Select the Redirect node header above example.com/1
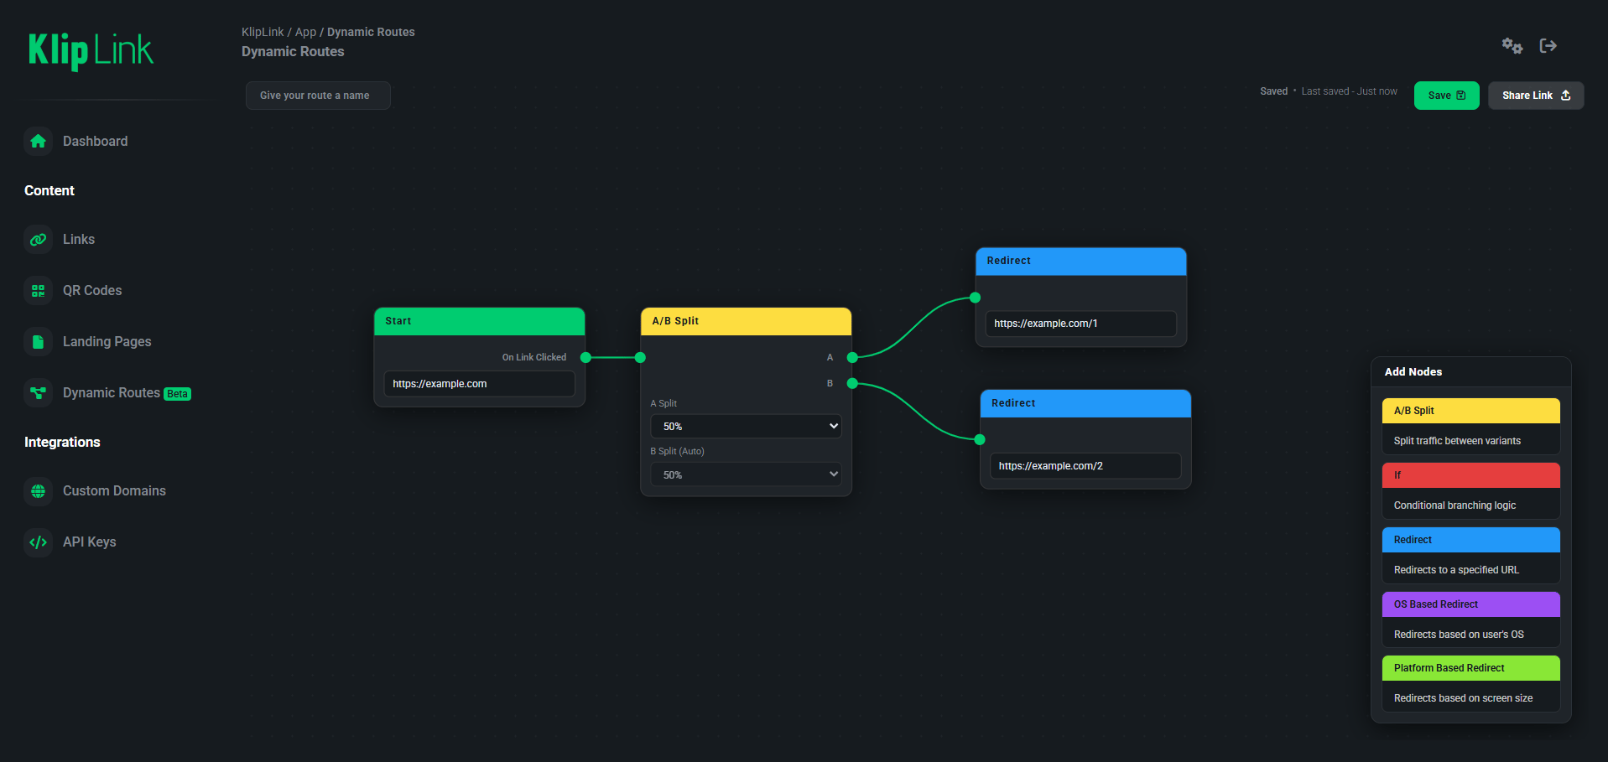 [1080, 261]
